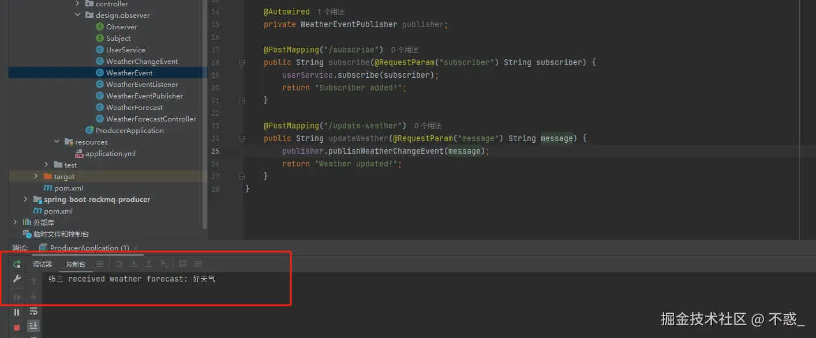Toggle soft-wrap in the console
The image size is (816, 338).
click(33, 312)
